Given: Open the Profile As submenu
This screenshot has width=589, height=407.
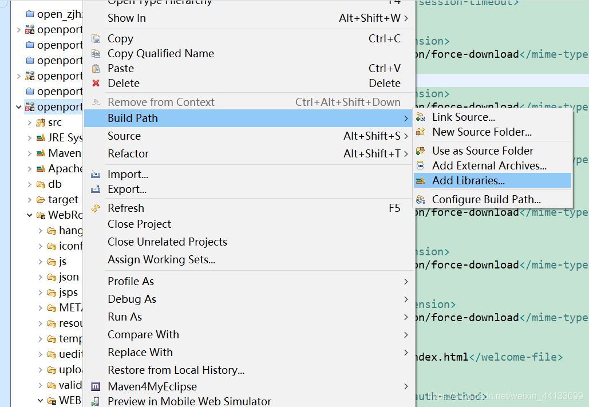Looking at the screenshot, I should [x=250, y=282].
